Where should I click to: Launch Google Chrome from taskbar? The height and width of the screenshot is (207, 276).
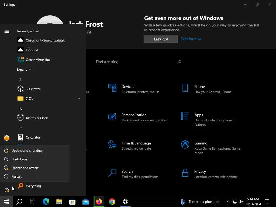[x=112, y=202]
